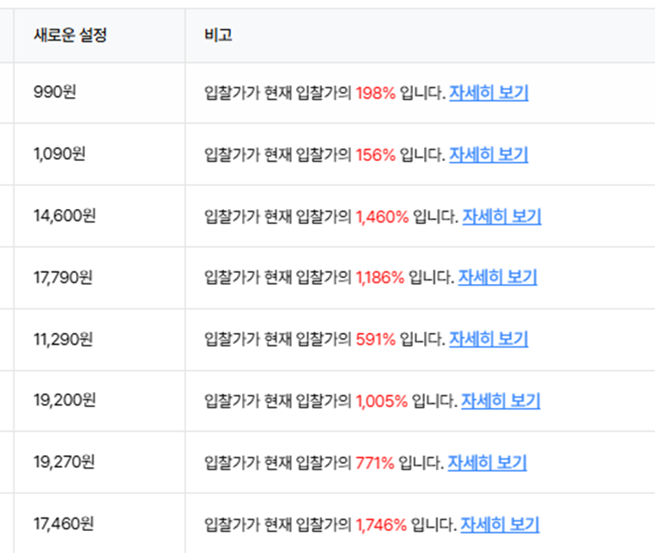Click the 17,460원 bid value
The image size is (655, 553).
click(63, 523)
